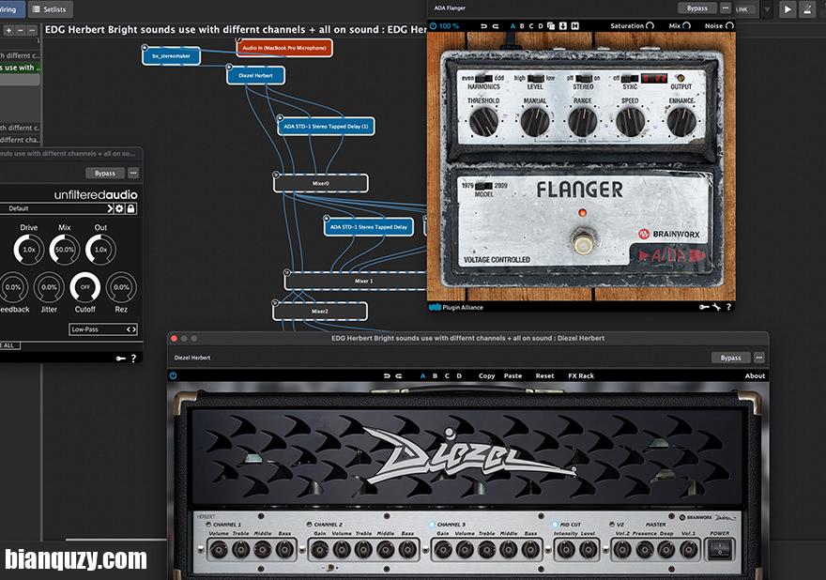Toggle the HARMONICS even/odd switch on flanger

[x=483, y=78]
